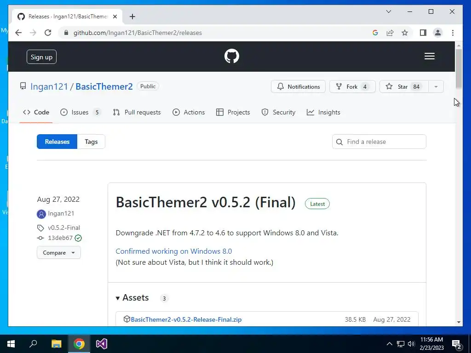The width and height of the screenshot is (471, 353).
Task: Open Confirmed working on Windows 8.0 link
Action: [x=173, y=251]
